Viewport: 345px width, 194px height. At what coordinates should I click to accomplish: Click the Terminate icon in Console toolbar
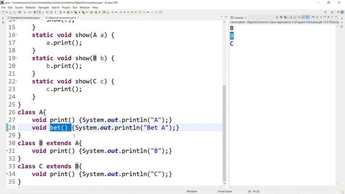point(277,17)
